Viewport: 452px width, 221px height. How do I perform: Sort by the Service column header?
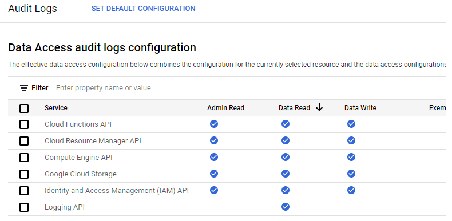coord(56,108)
